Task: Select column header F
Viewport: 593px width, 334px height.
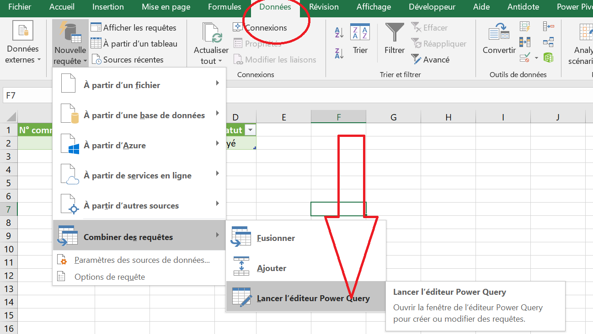Action: coord(338,117)
